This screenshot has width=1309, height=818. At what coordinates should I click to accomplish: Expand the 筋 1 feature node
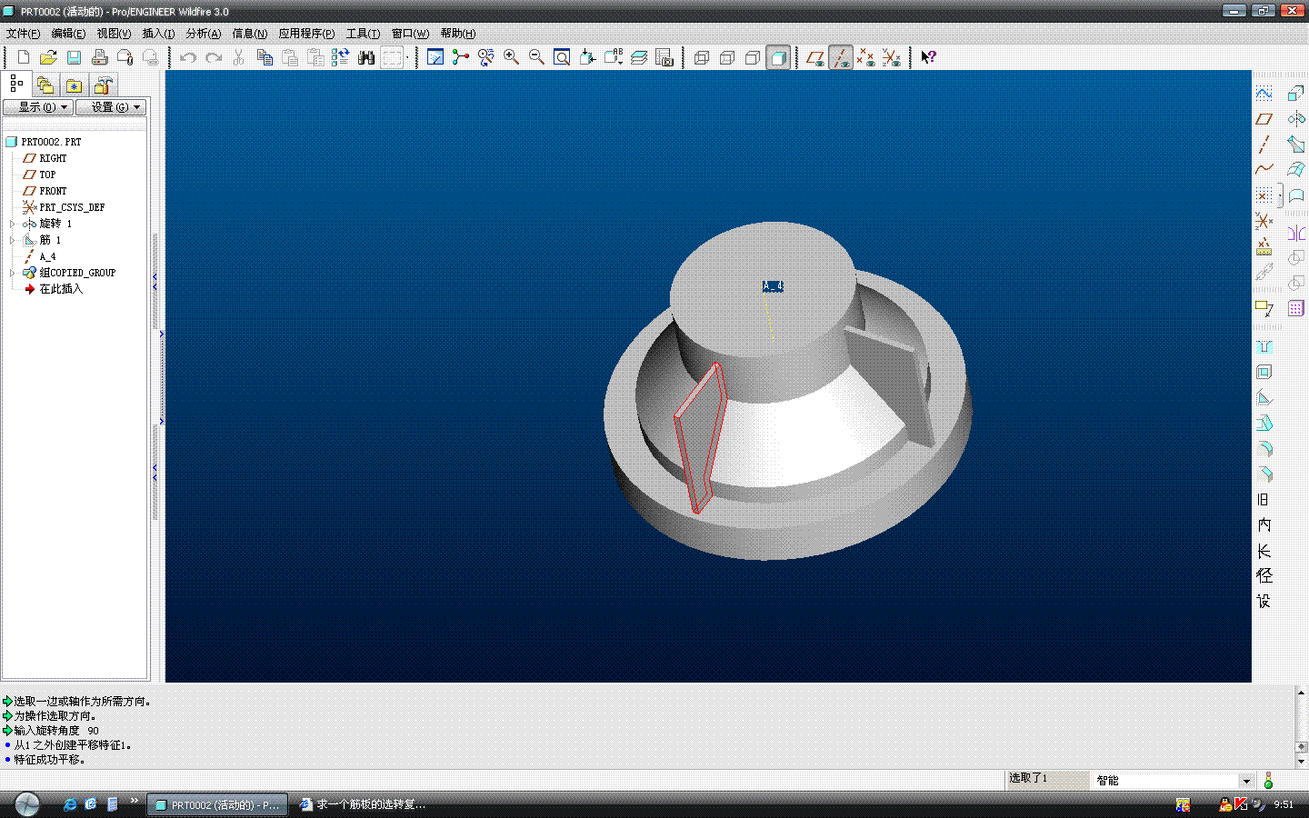(x=12, y=240)
